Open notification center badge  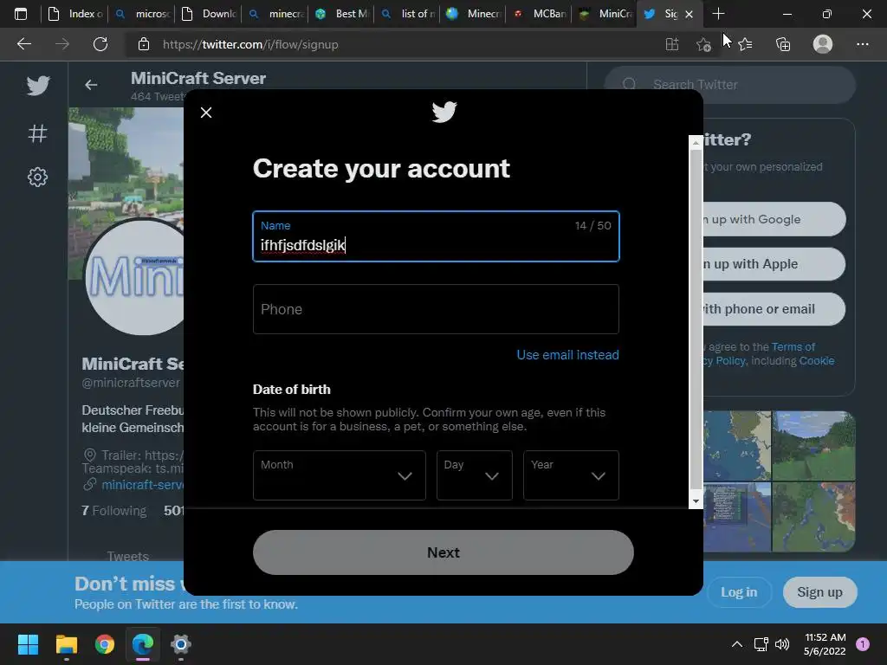point(863,644)
